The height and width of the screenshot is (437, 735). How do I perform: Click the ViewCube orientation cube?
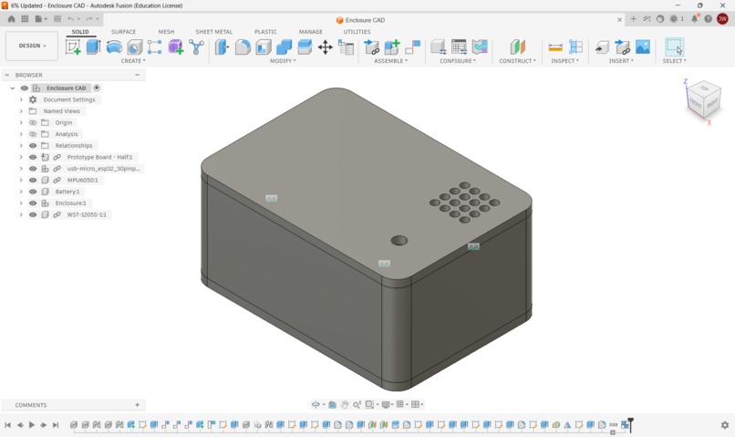click(703, 99)
